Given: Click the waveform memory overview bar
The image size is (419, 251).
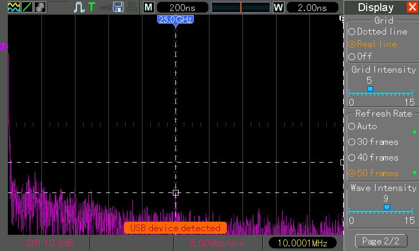Looking at the screenshot, I should coord(241,7).
